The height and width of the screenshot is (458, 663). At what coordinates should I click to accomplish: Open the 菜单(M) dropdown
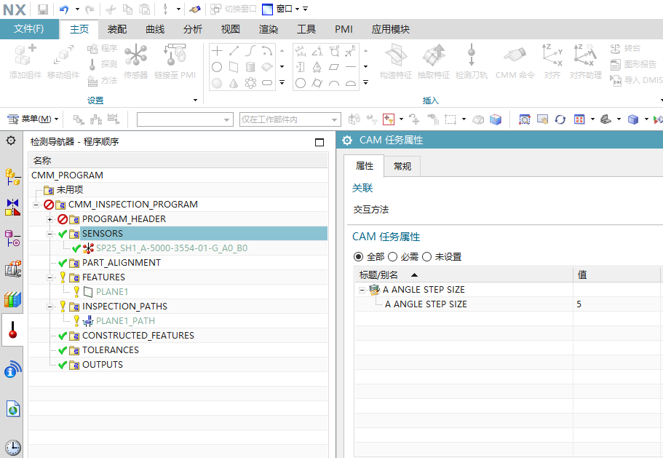(x=33, y=119)
